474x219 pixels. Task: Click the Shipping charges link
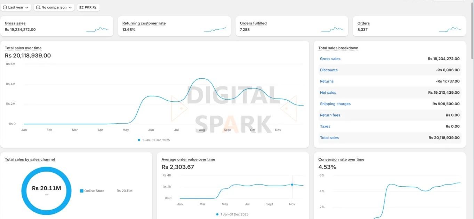click(x=335, y=104)
